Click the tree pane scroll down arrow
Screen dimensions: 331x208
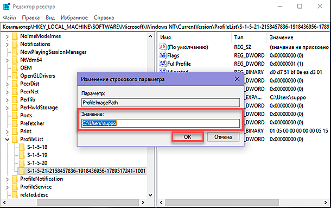click(x=150, y=195)
